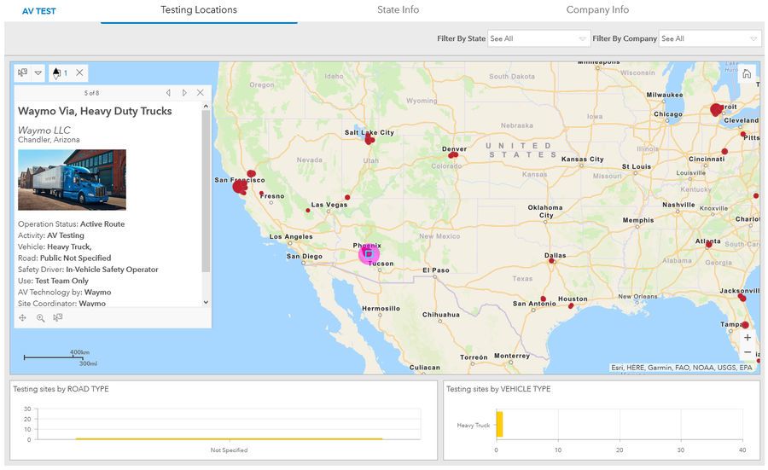Click the red marker at Jacksonville
This screenshot has height=470, width=768.
tap(742, 297)
